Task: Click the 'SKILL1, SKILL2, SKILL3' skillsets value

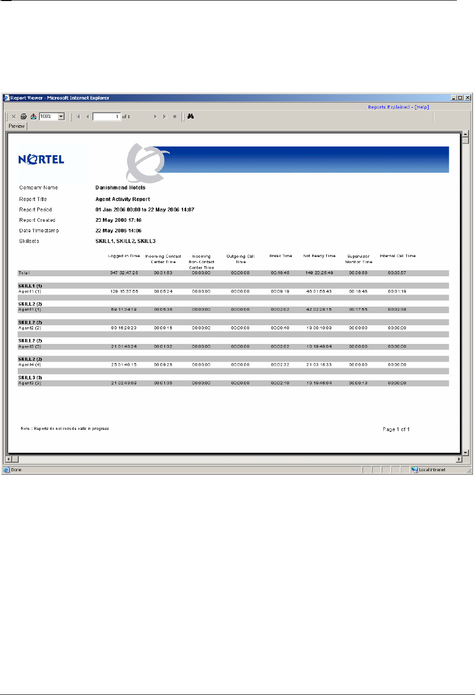Action: [126, 241]
